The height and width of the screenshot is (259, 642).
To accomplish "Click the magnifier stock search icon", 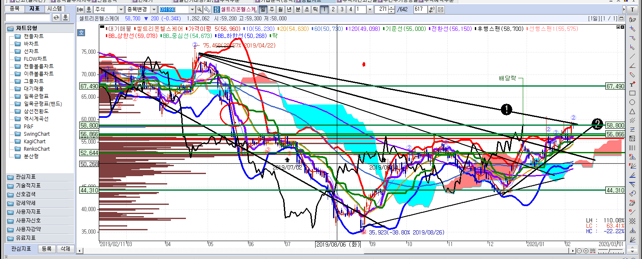I will point(199,9).
